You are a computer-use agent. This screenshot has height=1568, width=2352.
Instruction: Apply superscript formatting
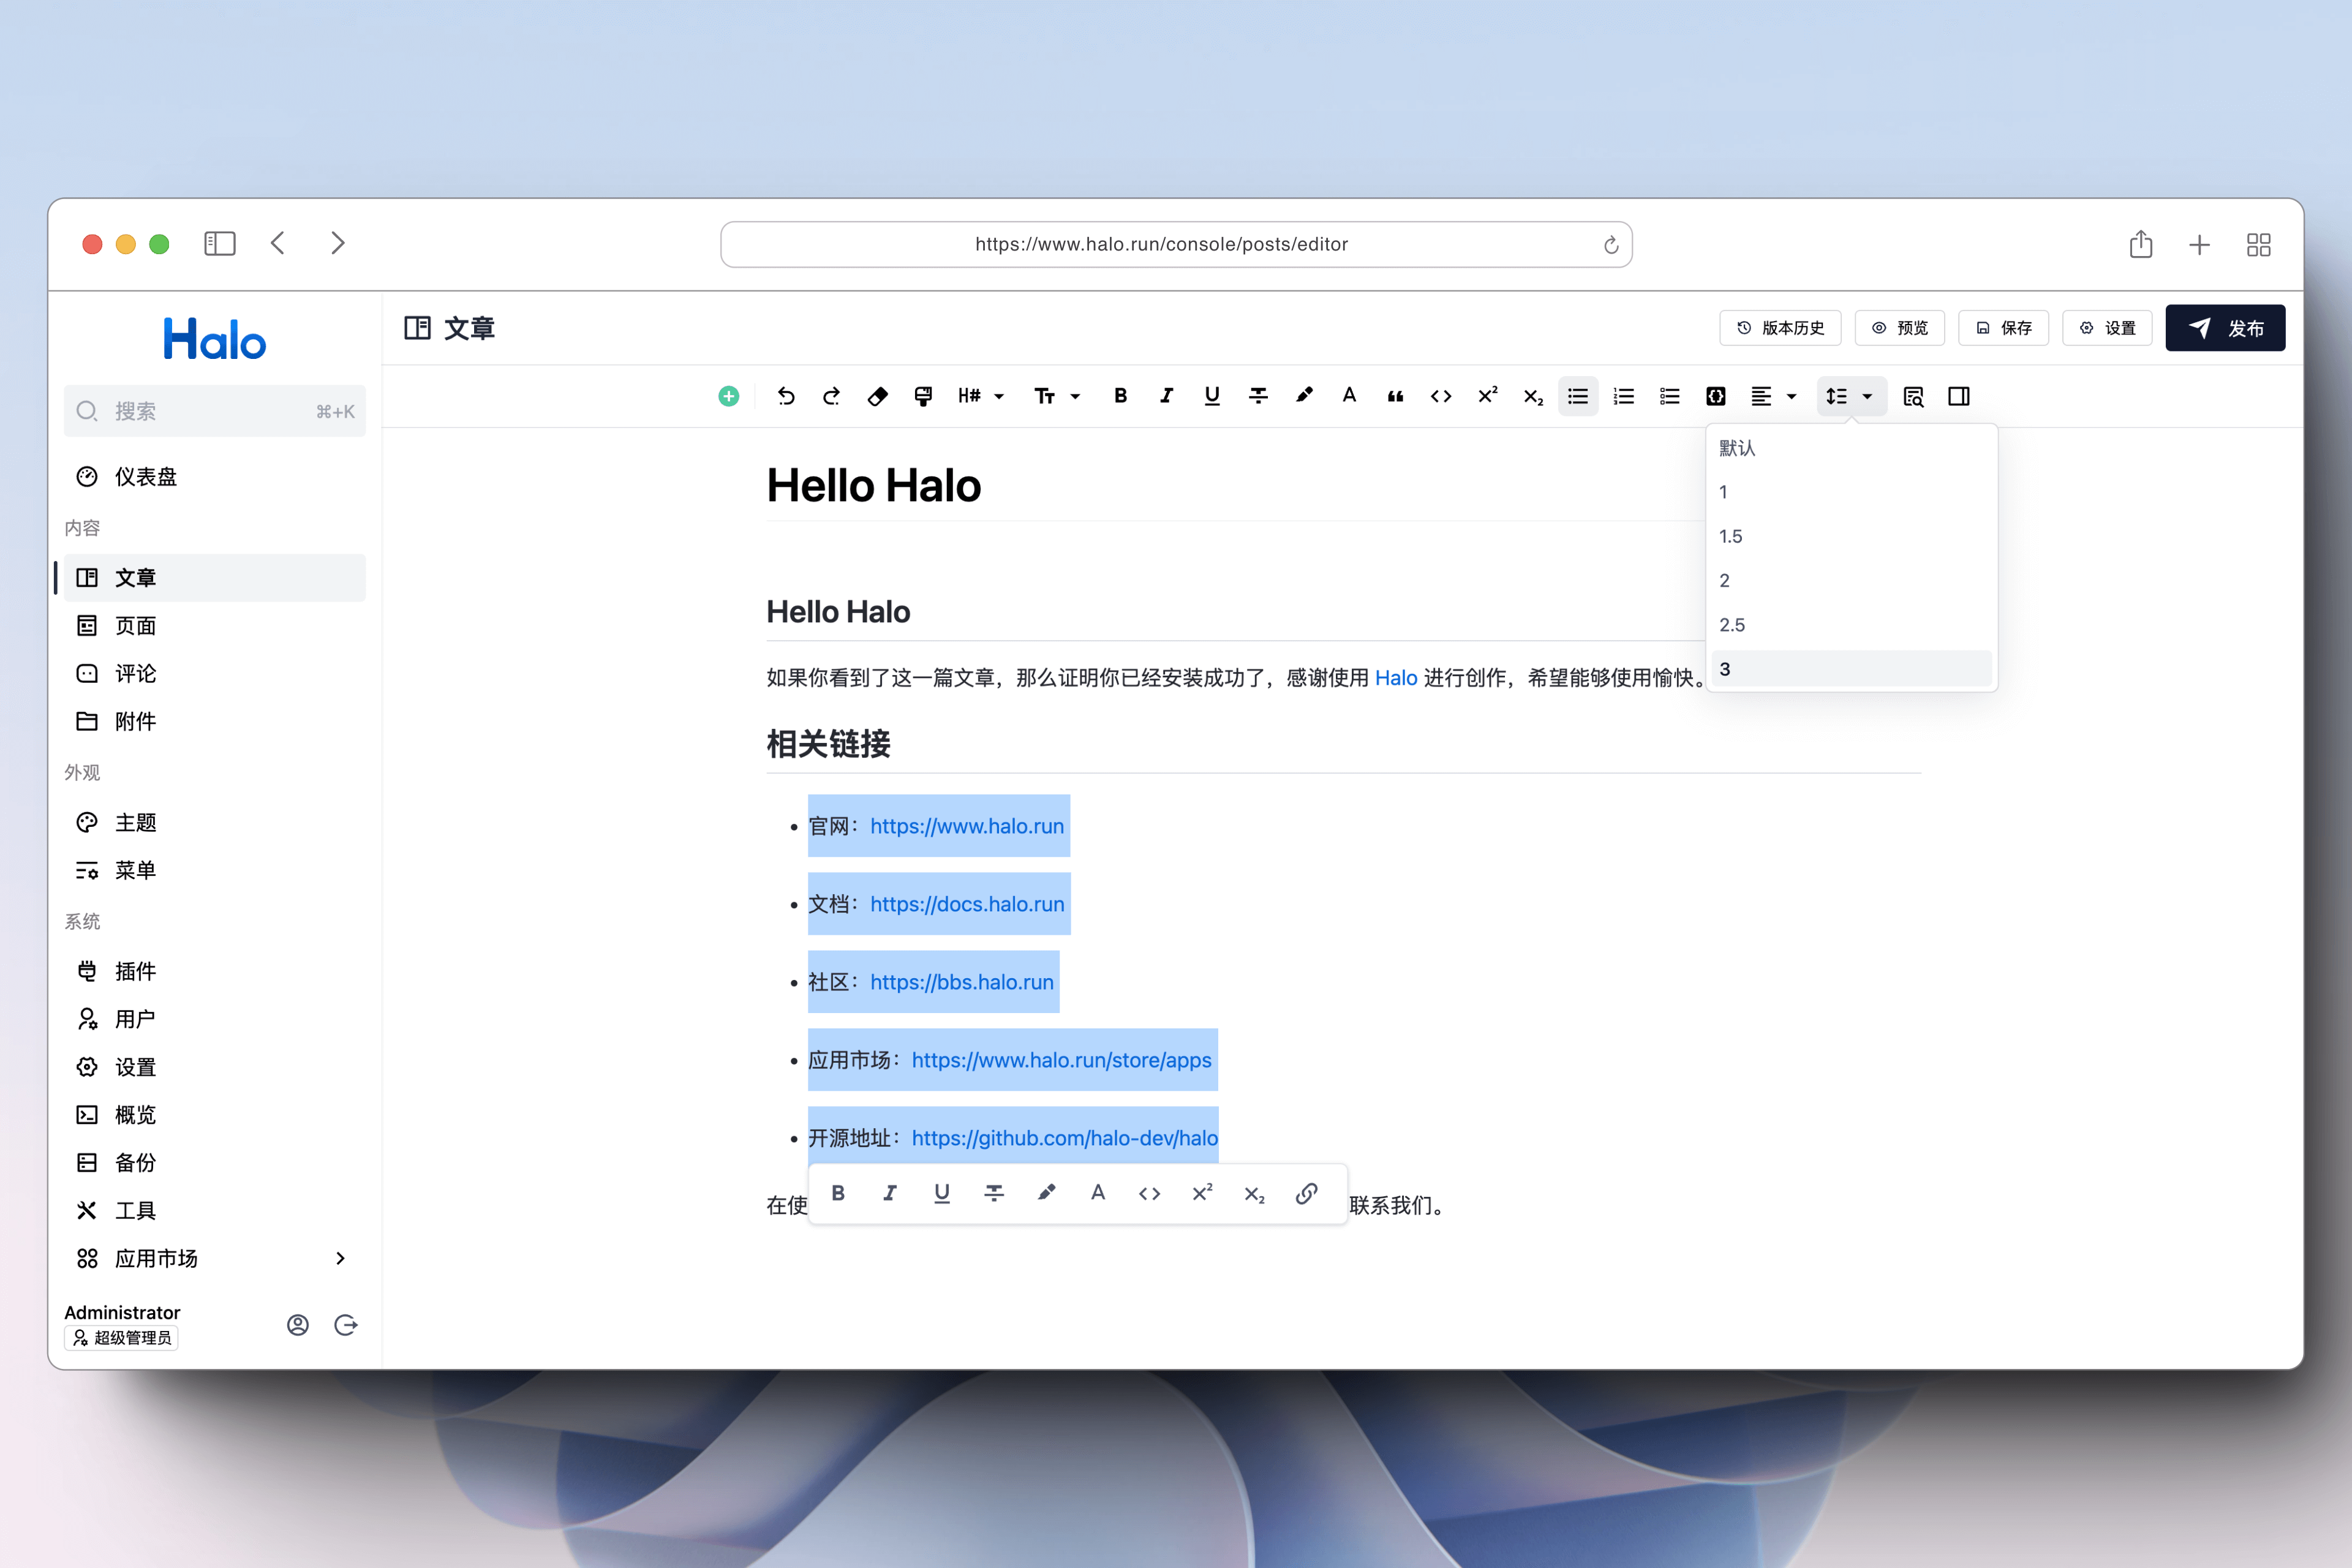(x=1487, y=396)
